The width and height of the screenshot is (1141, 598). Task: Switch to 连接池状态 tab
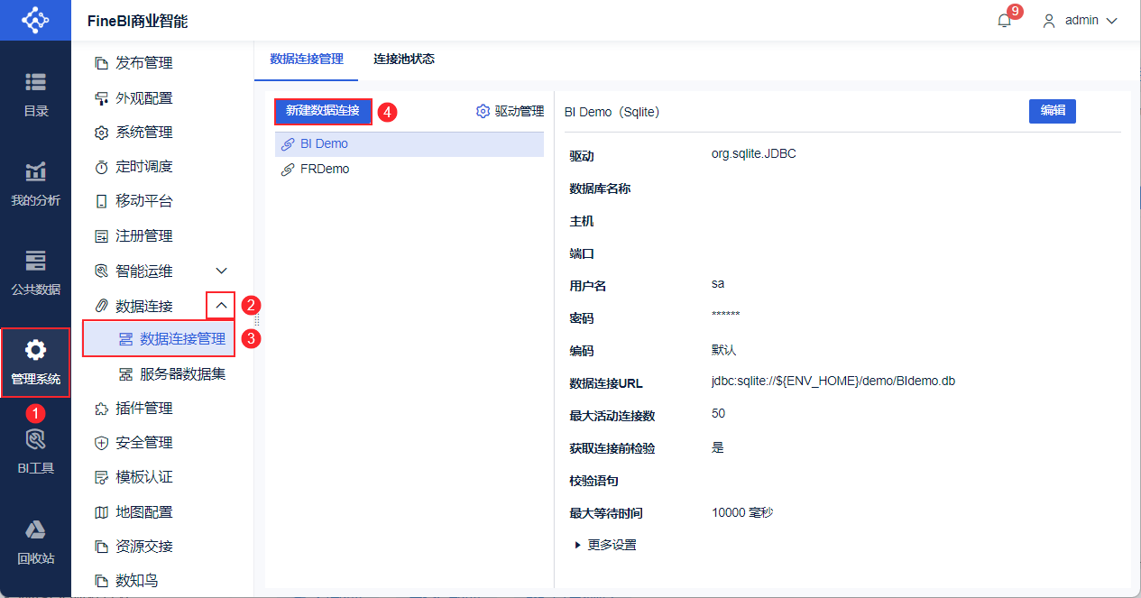(x=404, y=60)
